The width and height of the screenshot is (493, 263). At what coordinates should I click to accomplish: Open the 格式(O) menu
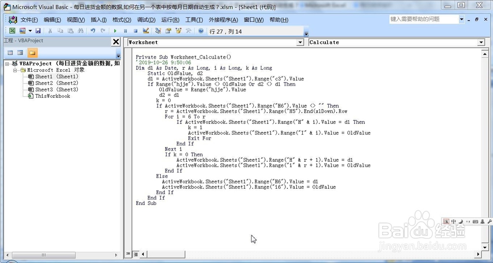click(x=122, y=20)
